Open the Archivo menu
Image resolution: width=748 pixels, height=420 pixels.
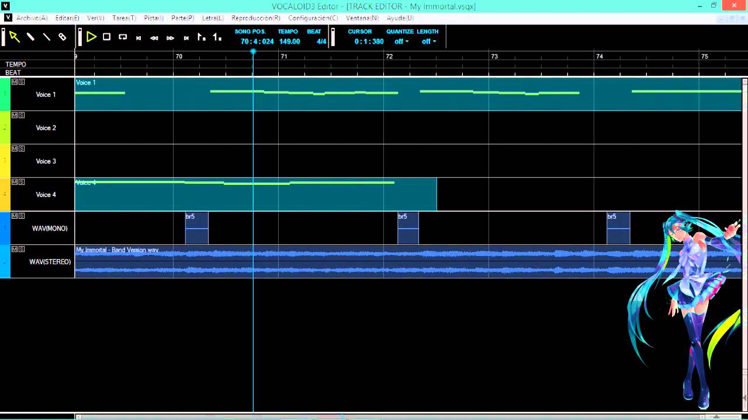(x=32, y=18)
